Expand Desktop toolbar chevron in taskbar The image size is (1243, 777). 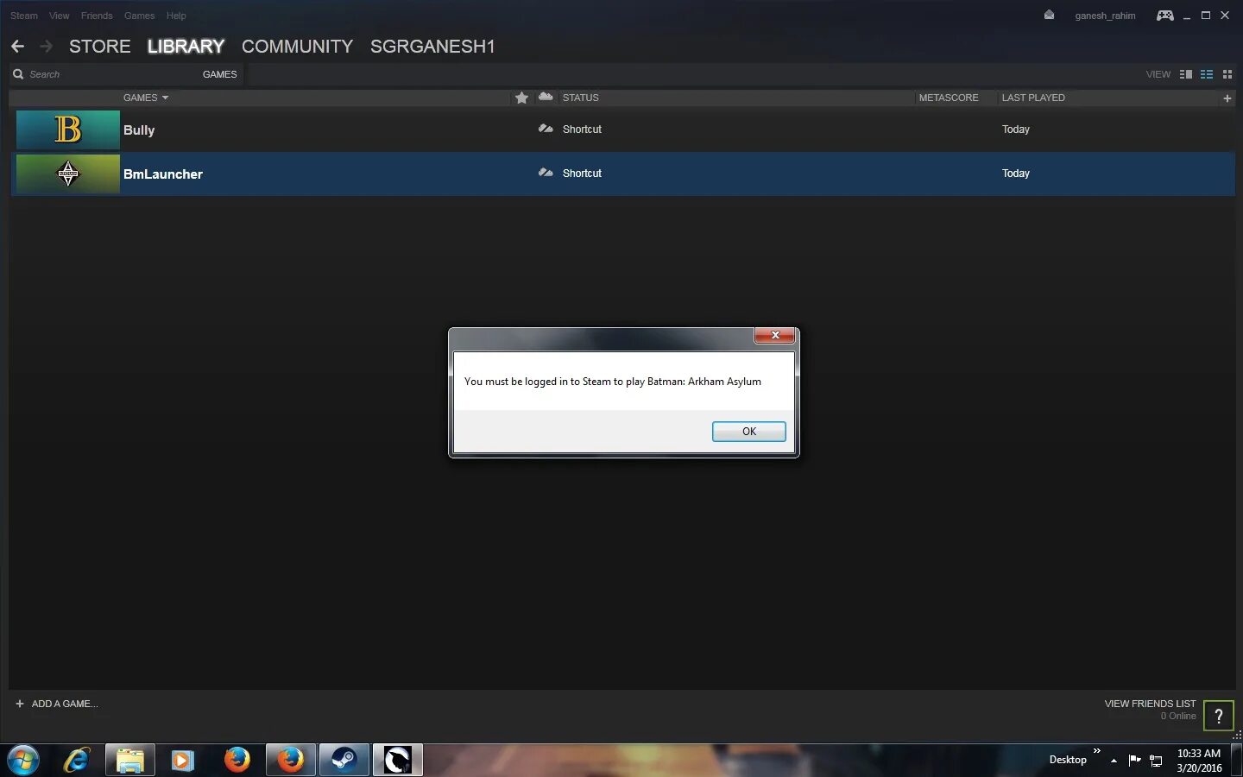(x=1096, y=751)
